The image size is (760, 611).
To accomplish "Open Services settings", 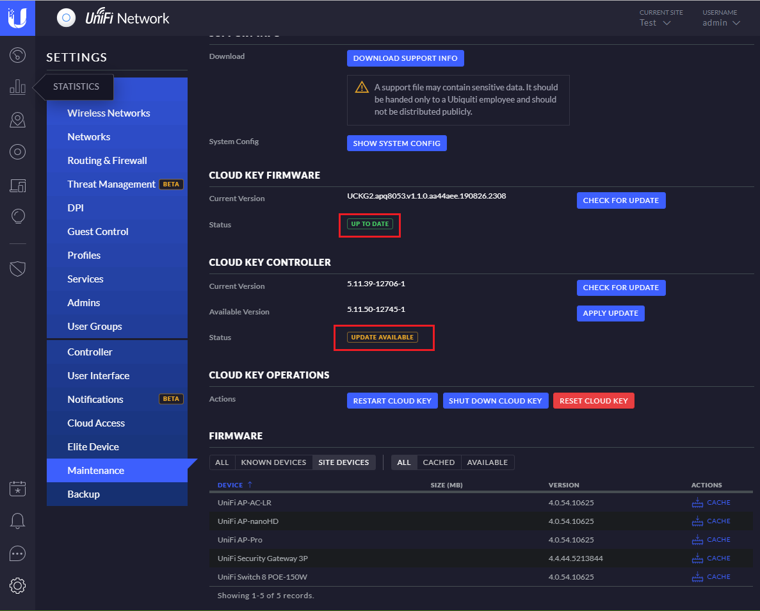I will 117,279.
